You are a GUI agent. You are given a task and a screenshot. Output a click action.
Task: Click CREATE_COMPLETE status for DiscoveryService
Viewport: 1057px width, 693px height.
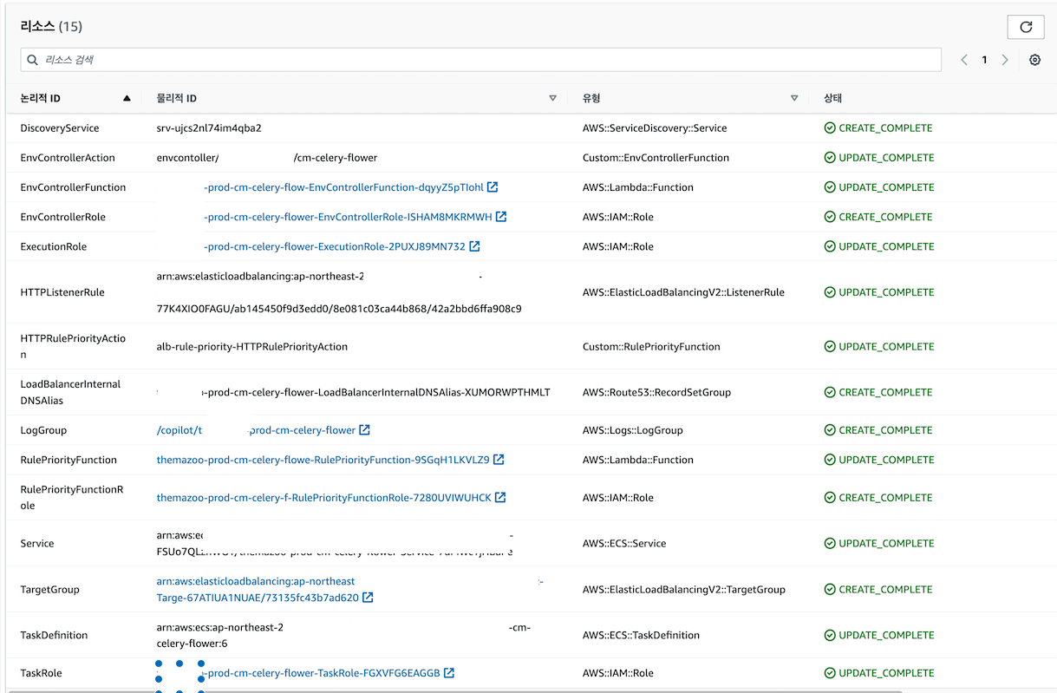(x=878, y=127)
